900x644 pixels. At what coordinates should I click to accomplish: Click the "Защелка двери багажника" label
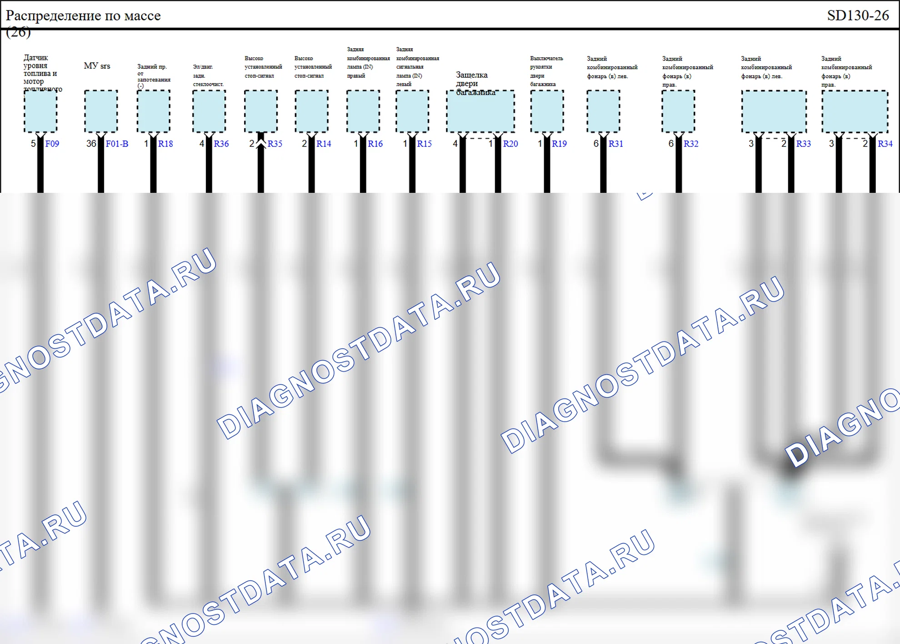(475, 83)
